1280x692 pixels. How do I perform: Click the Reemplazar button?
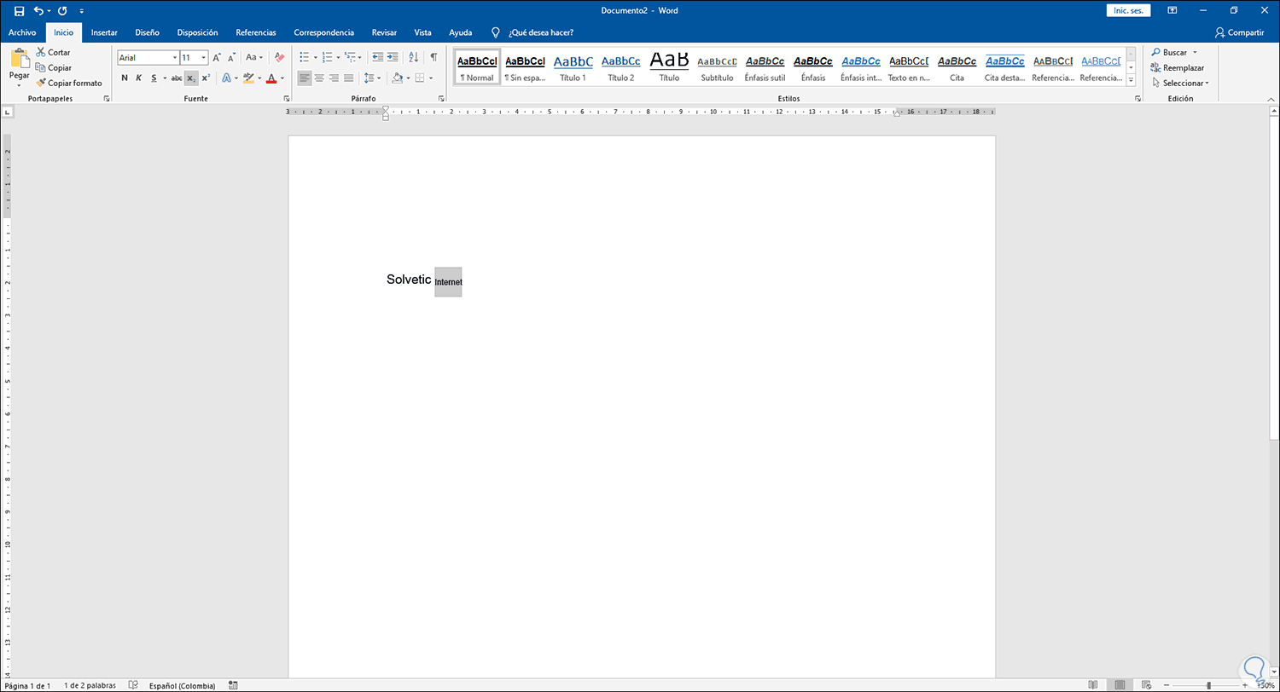click(1178, 67)
